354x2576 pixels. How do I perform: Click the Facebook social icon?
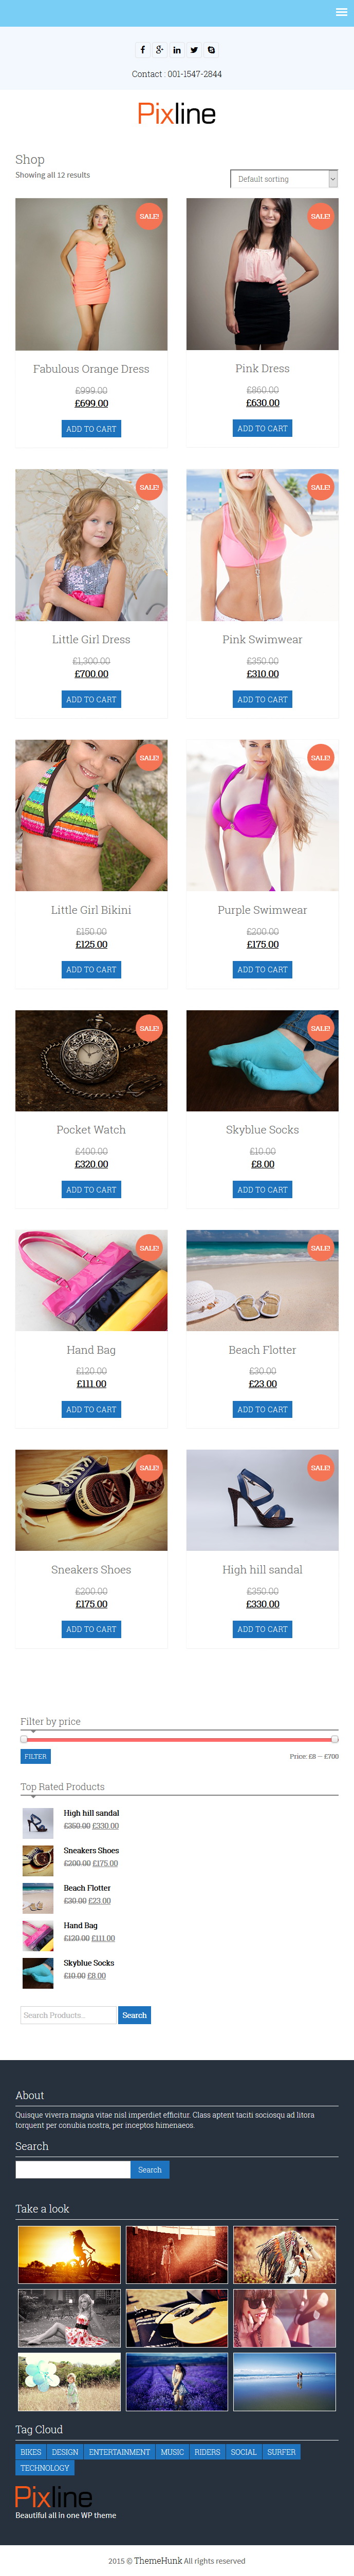click(142, 49)
